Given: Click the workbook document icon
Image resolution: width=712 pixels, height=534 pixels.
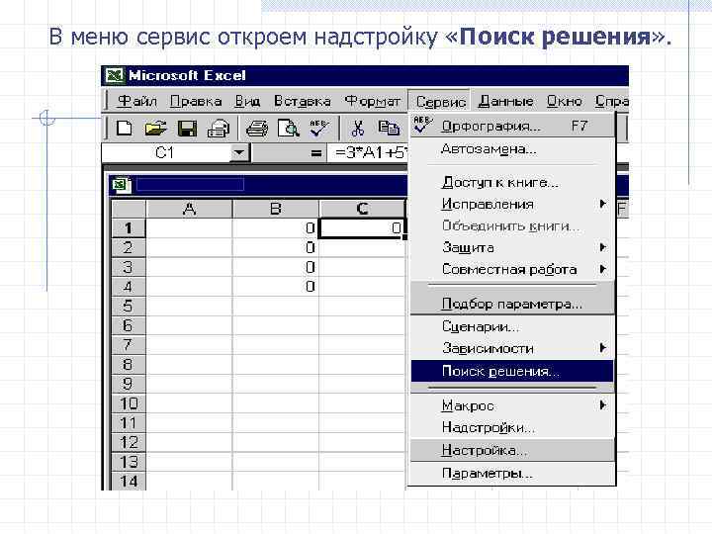Looking at the screenshot, I should point(122,185).
